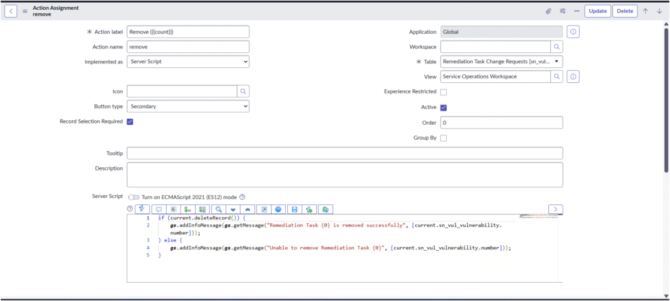Toggle the Record Selection Required checkbox

point(130,121)
